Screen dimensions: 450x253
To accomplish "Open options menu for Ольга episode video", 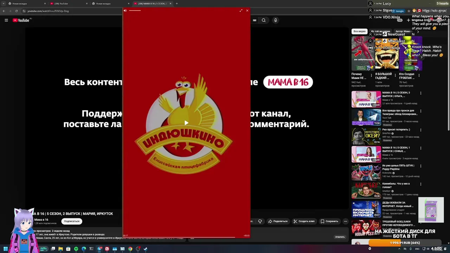I will click(x=421, y=93).
